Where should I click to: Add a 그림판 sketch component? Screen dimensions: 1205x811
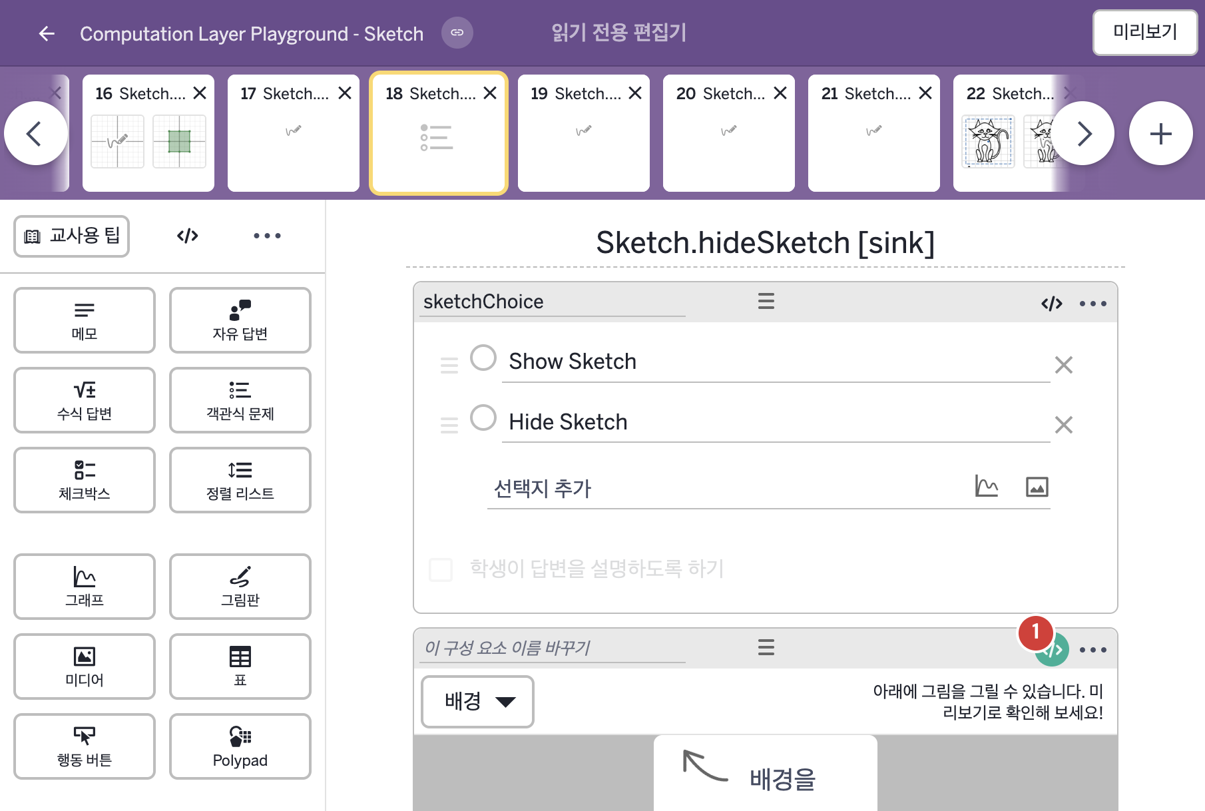click(x=240, y=587)
